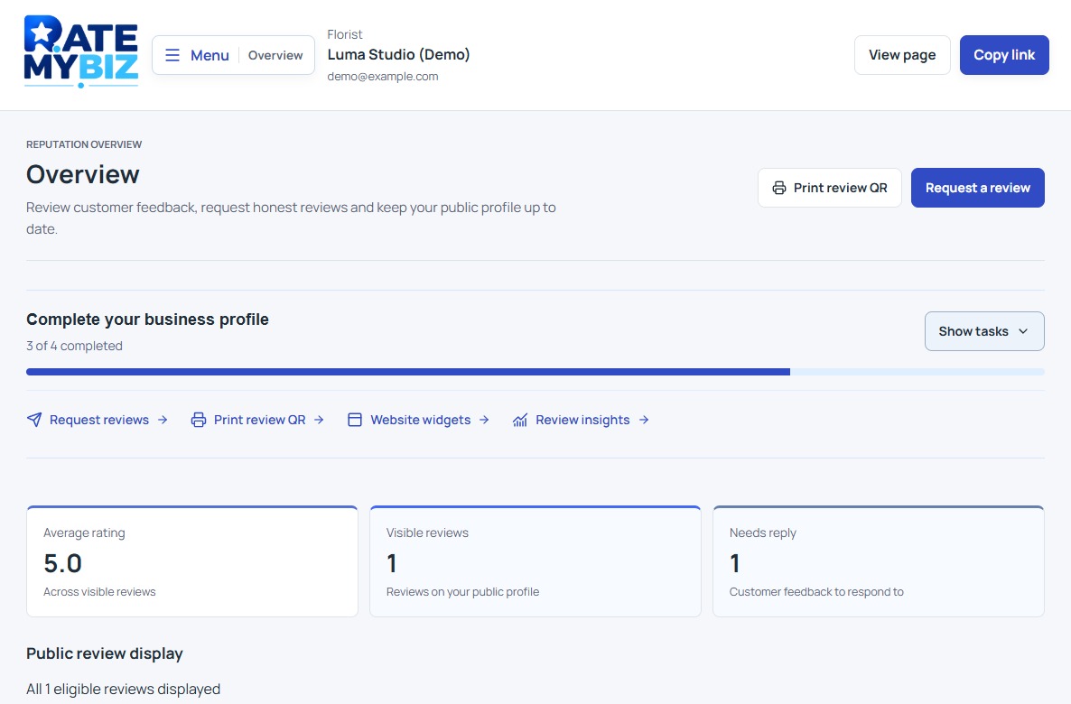1071x704 pixels.
Task: Click the Review insights chart icon
Action: [x=520, y=420]
